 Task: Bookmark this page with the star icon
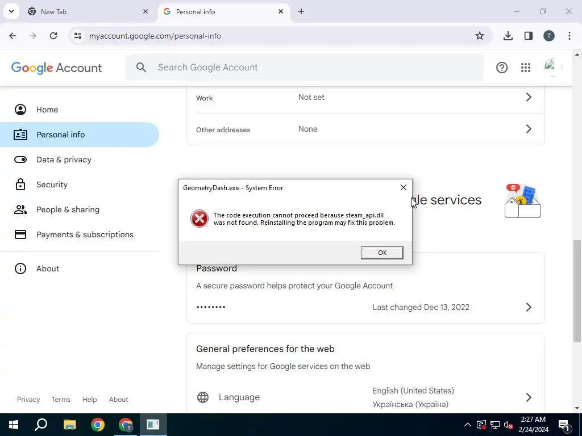pos(480,36)
